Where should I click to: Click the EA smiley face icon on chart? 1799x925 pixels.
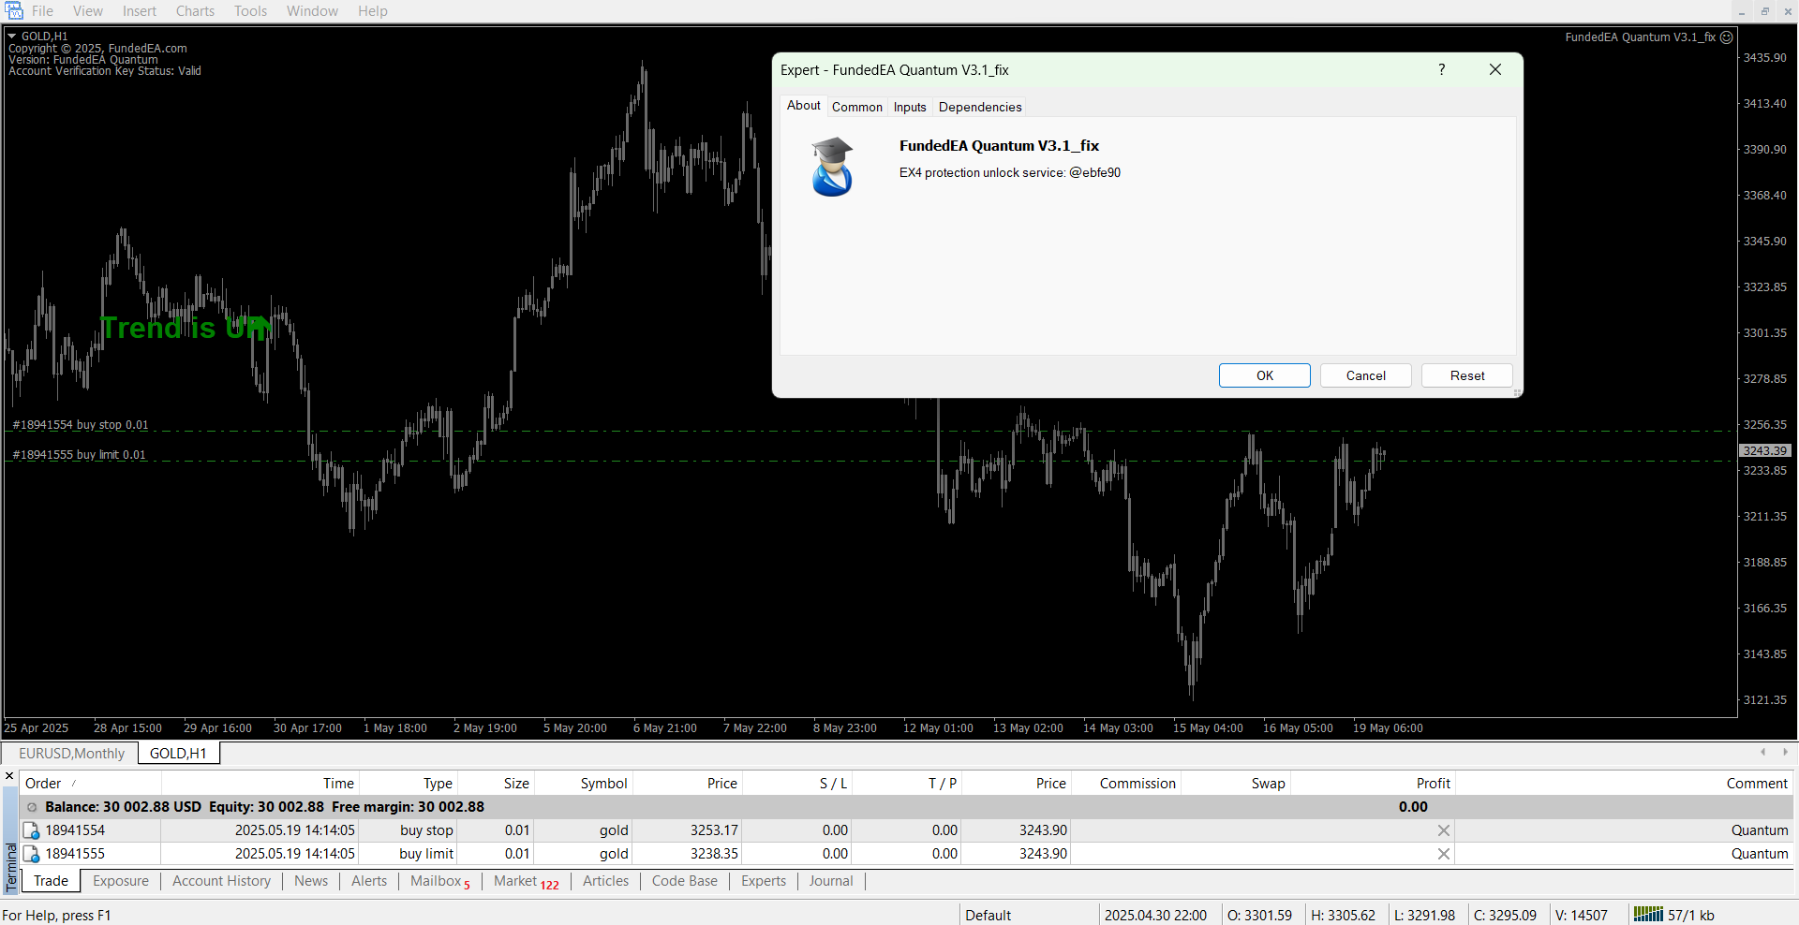1727,37
